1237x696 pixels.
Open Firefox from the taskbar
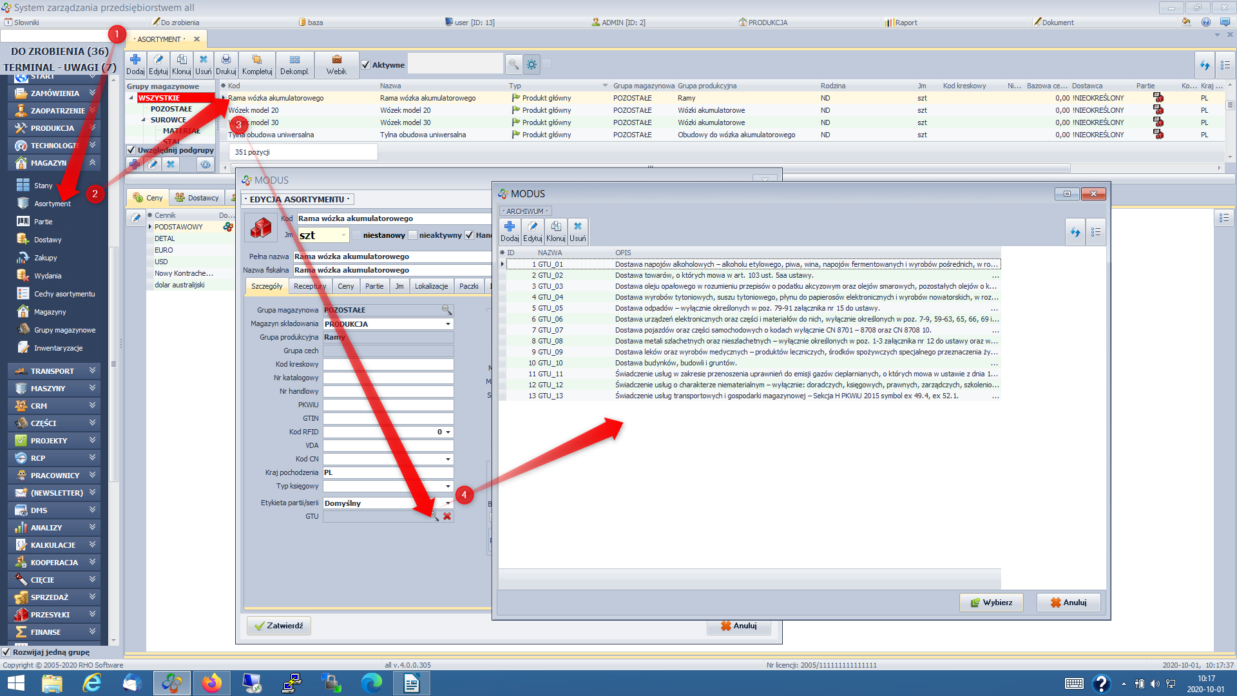pos(211,683)
